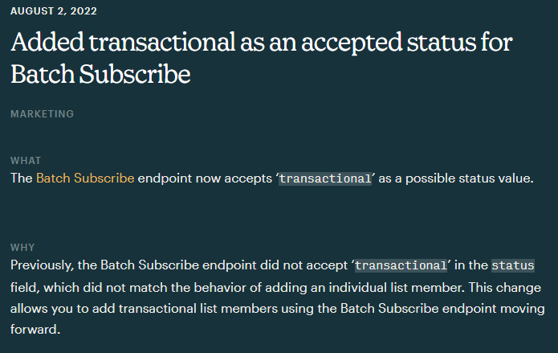Click the WHY section label
The image size is (558, 353).
coord(22,248)
